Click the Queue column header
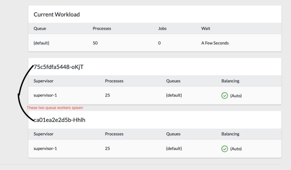 [x=40, y=29]
